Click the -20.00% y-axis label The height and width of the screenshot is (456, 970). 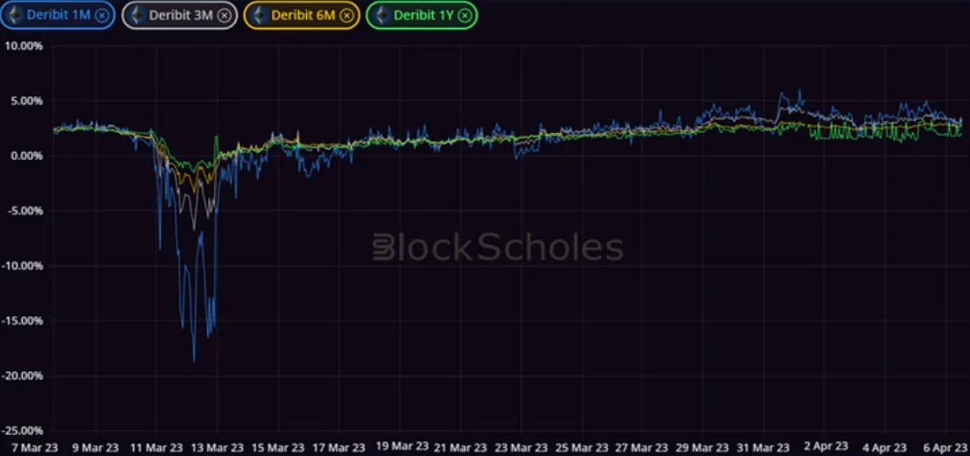coord(22,376)
